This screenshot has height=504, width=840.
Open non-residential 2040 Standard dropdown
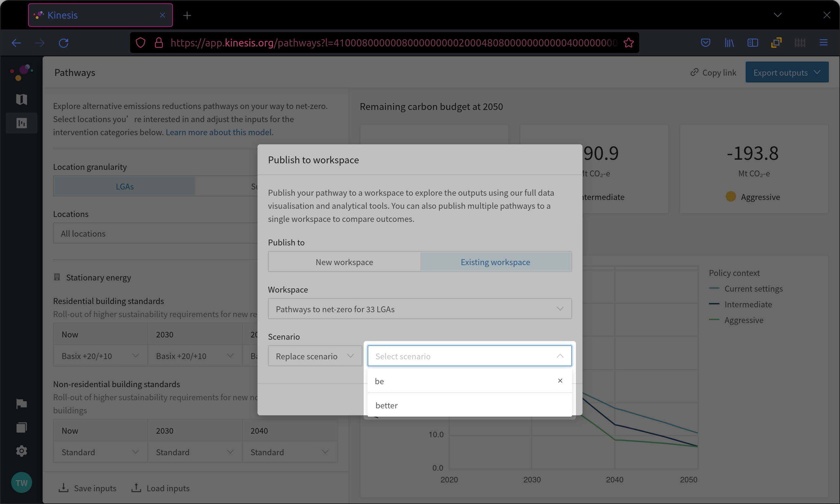(290, 452)
